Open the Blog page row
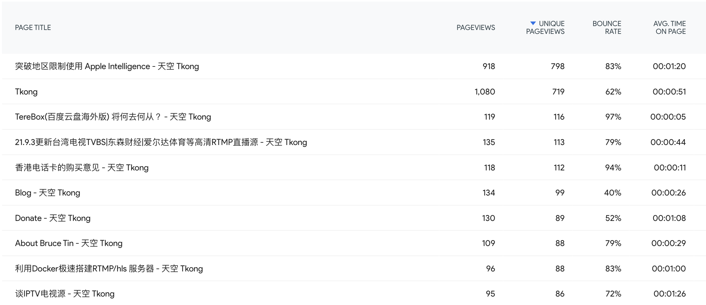The image size is (706, 305). click(x=48, y=193)
